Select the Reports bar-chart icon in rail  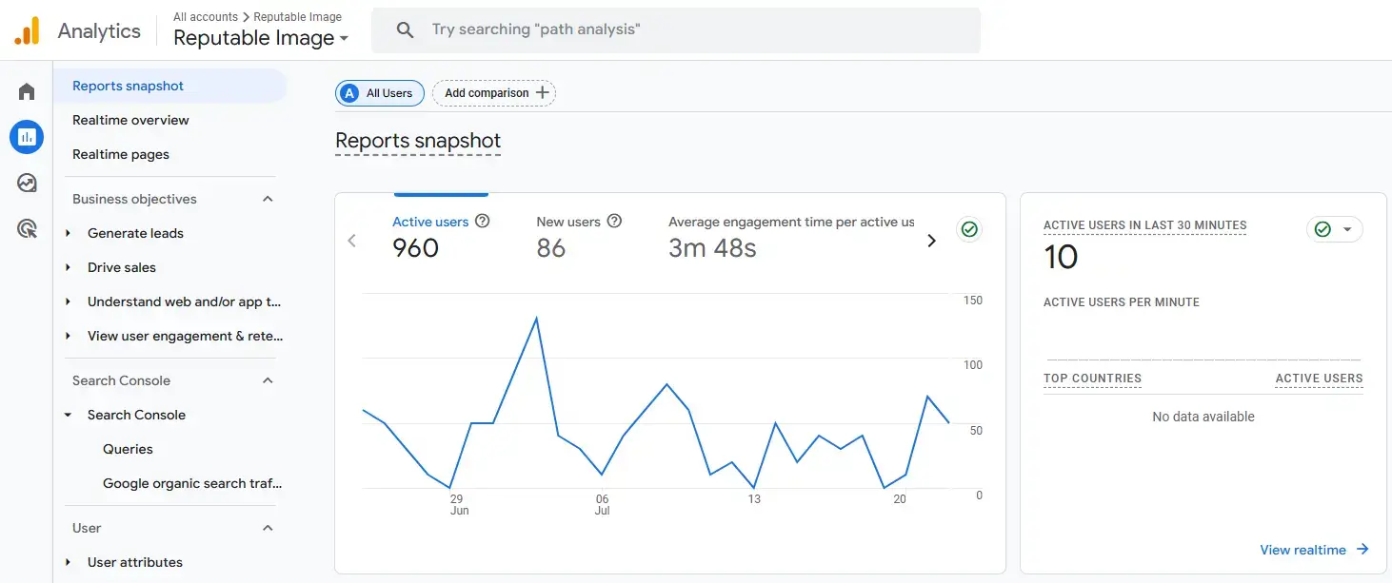[27, 137]
